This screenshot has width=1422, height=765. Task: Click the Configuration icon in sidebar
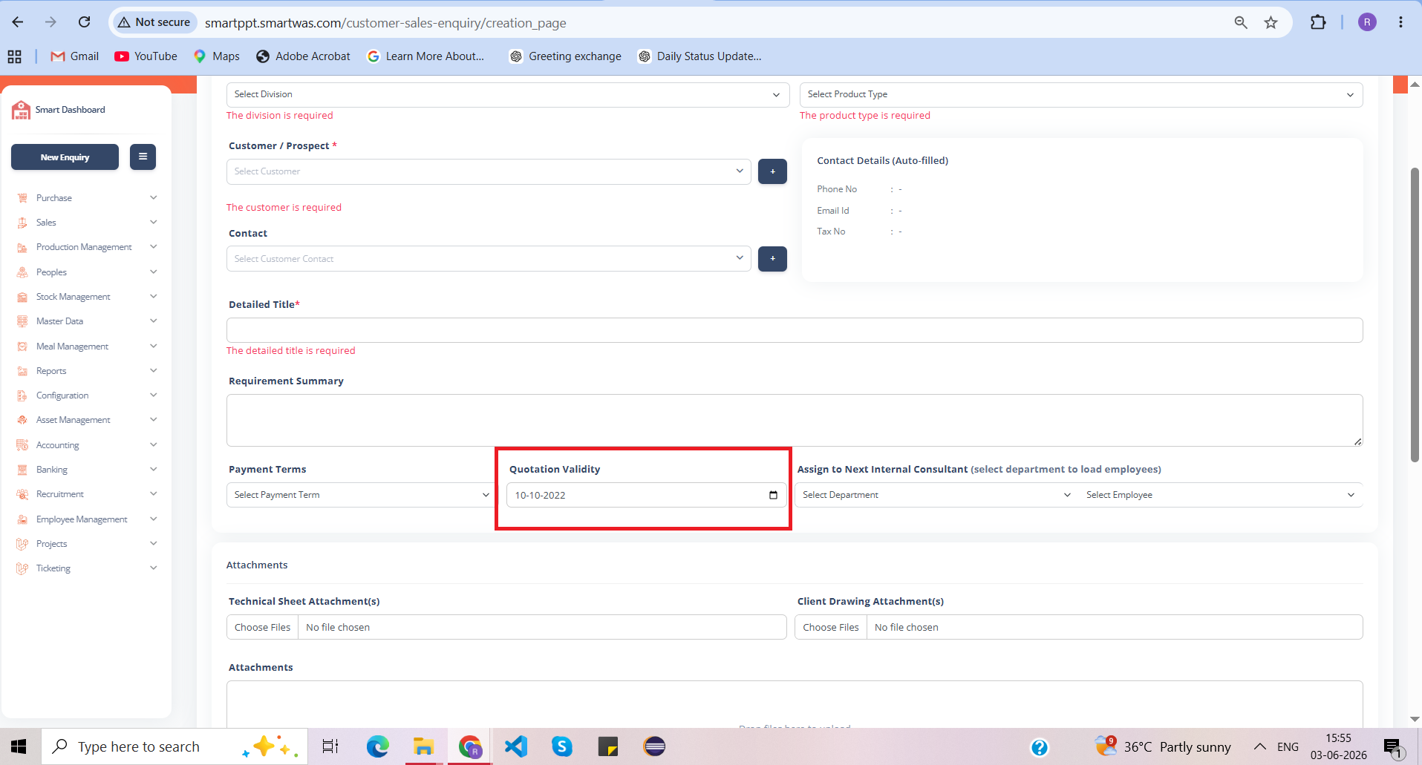(22, 395)
